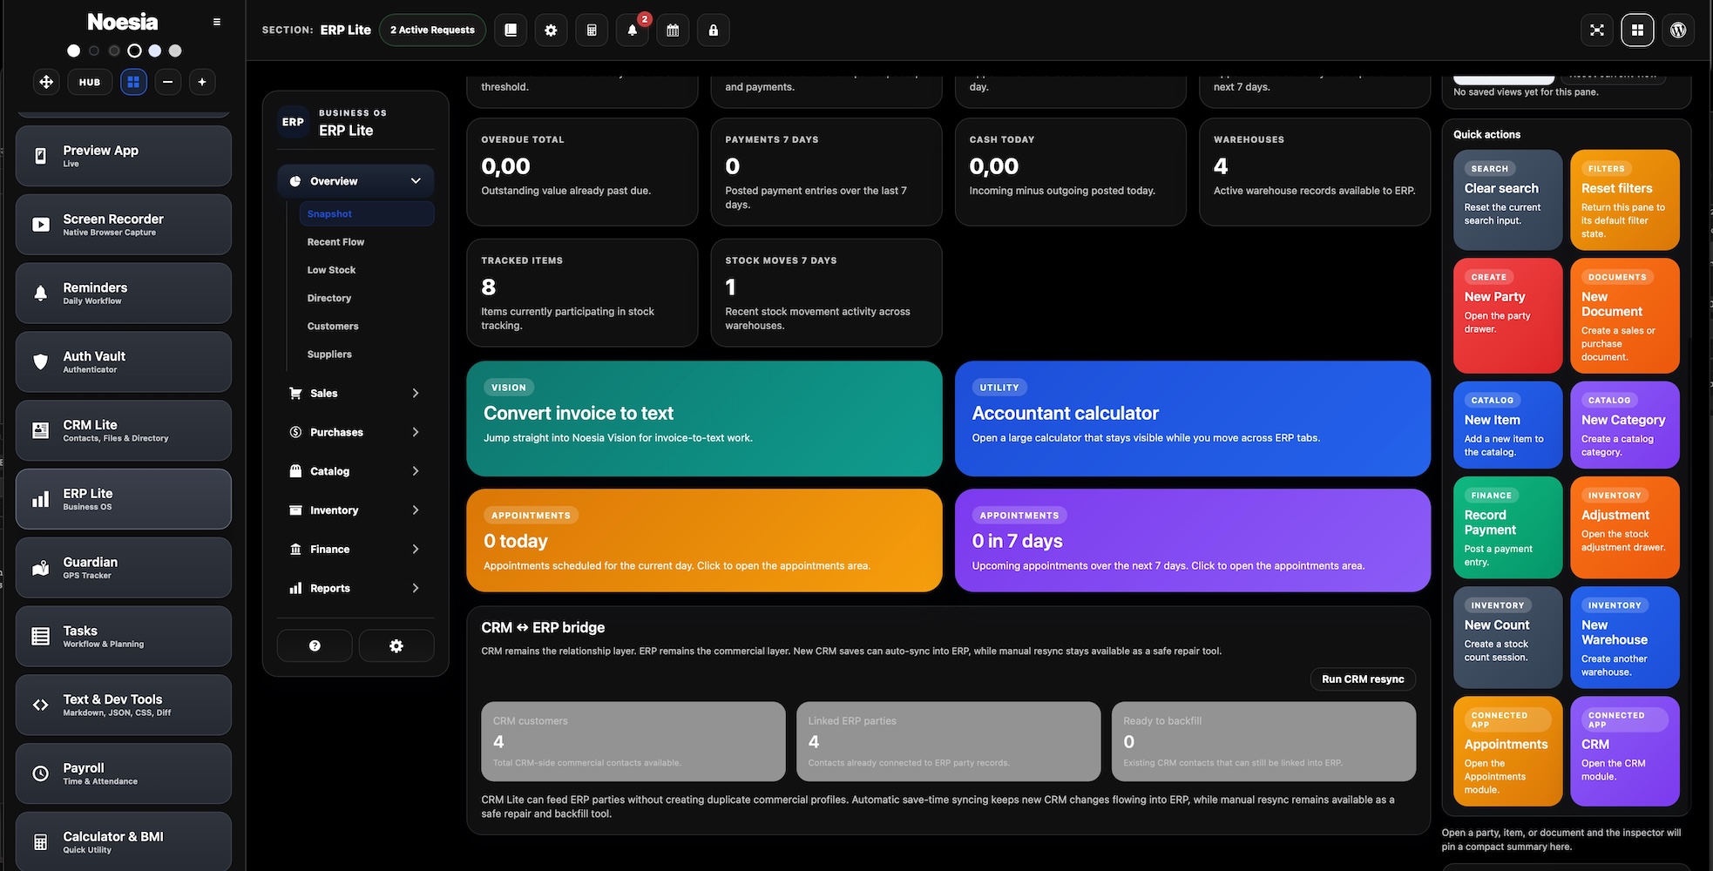1713x871 pixels.
Task: Click Run CRM resync button
Action: click(1363, 679)
